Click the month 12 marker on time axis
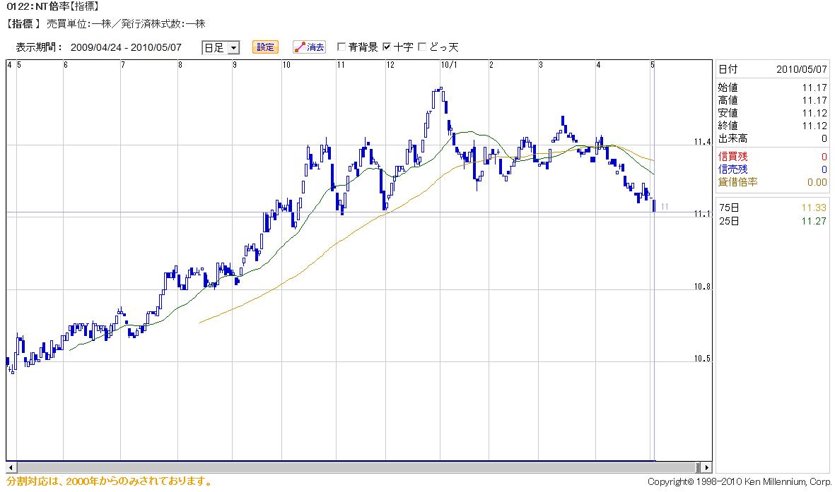The height and width of the screenshot is (492, 835). (x=390, y=65)
